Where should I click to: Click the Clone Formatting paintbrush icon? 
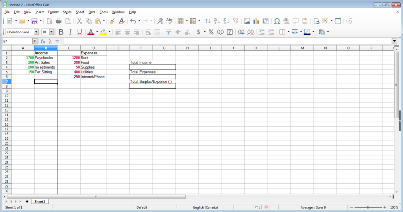(x=112, y=21)
